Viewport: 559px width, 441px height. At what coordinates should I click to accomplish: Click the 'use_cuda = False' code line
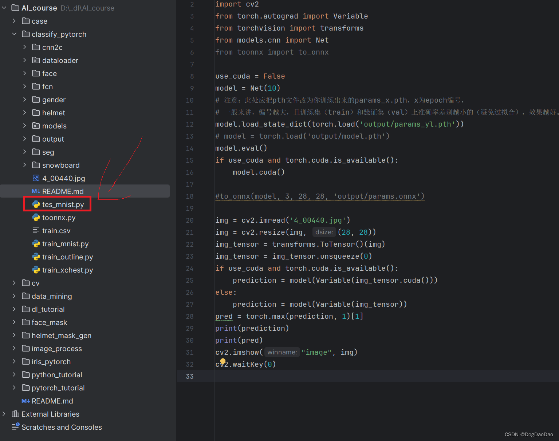250,76
